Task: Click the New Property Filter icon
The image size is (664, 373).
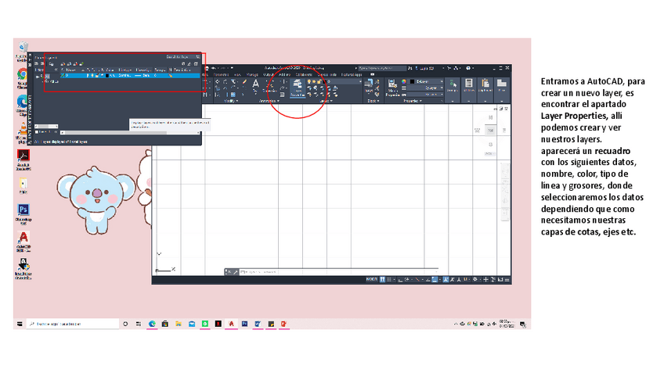Action: [37, 63]
